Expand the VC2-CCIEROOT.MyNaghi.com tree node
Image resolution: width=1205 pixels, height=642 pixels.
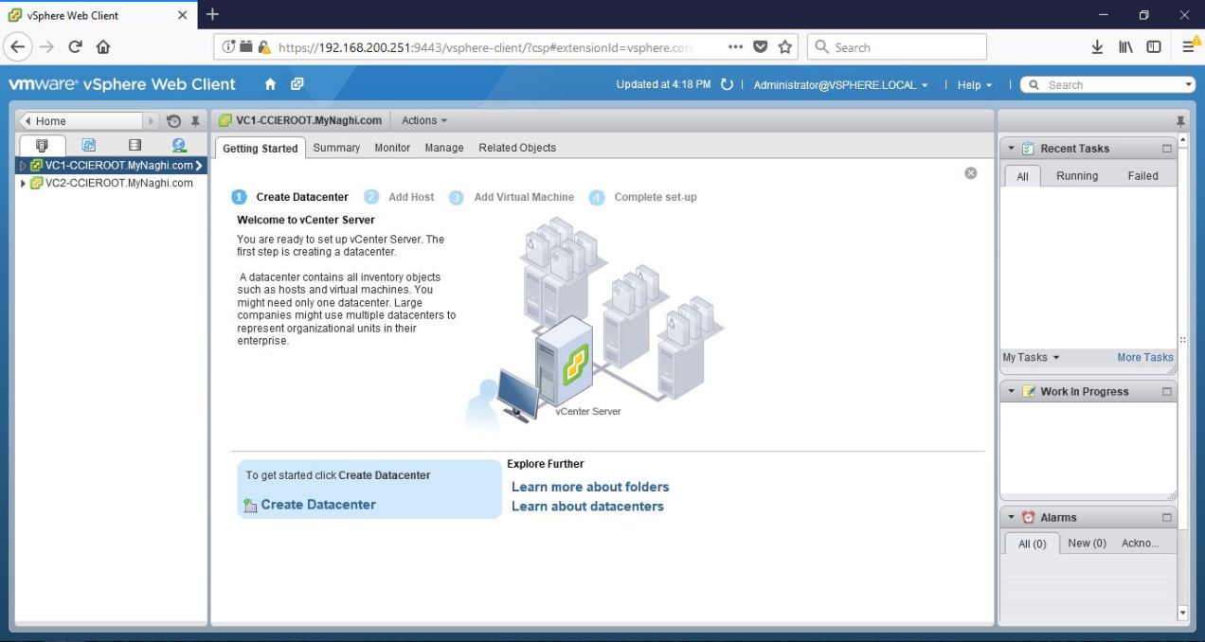coord(24,184)
